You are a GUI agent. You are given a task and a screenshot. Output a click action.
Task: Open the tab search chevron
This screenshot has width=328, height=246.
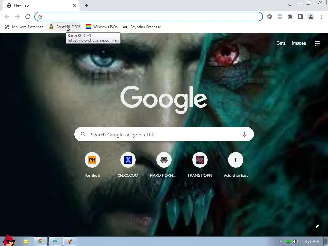tap(290, 5)
